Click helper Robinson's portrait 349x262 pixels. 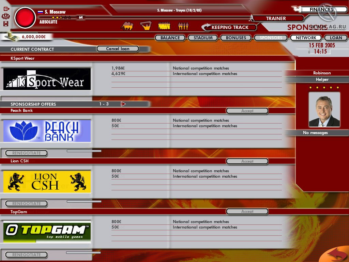[324, 110]
